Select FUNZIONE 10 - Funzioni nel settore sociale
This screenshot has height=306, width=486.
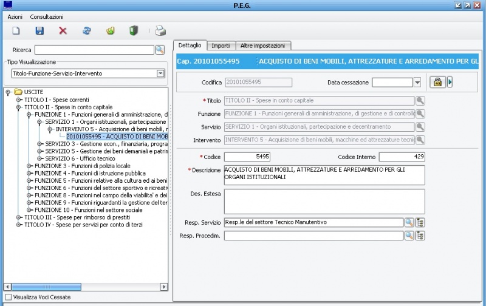point(88,210)
